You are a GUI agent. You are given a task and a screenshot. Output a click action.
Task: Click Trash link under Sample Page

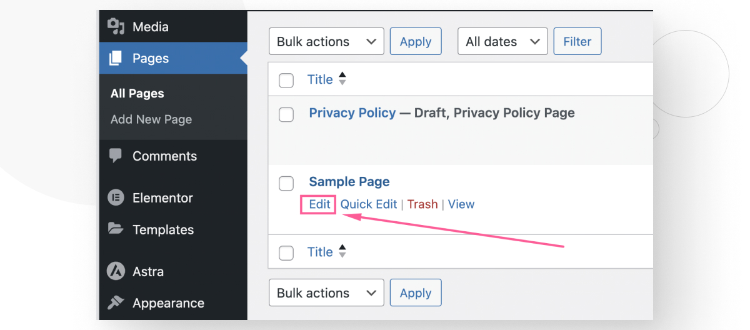(x=422, y=204)
